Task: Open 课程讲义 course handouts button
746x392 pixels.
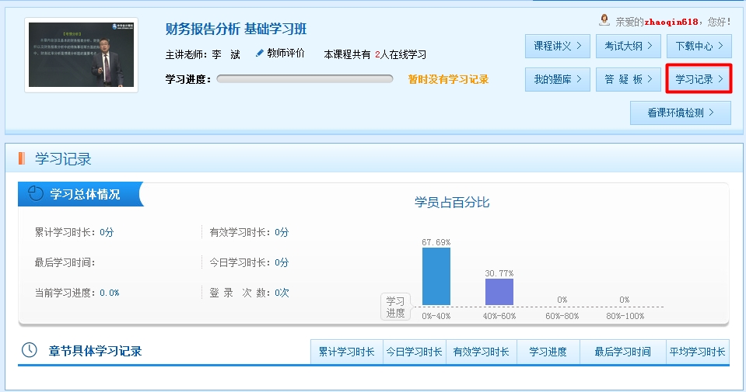Action: 558,46
